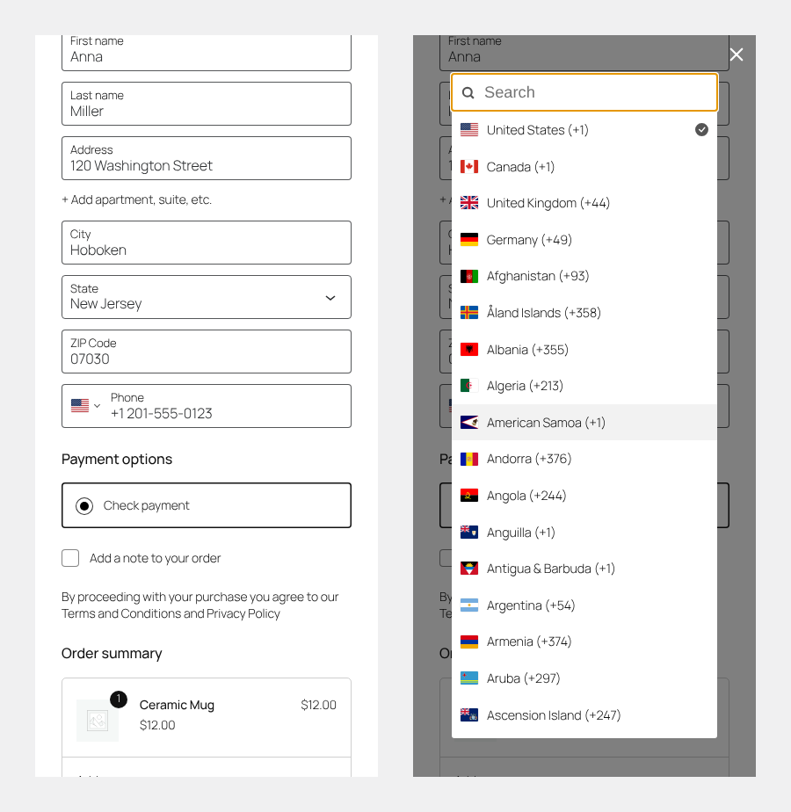Screen dimensions: 791x812
Task: Choose Canada (+1) from the list
Action: click(x=584, y=167)
